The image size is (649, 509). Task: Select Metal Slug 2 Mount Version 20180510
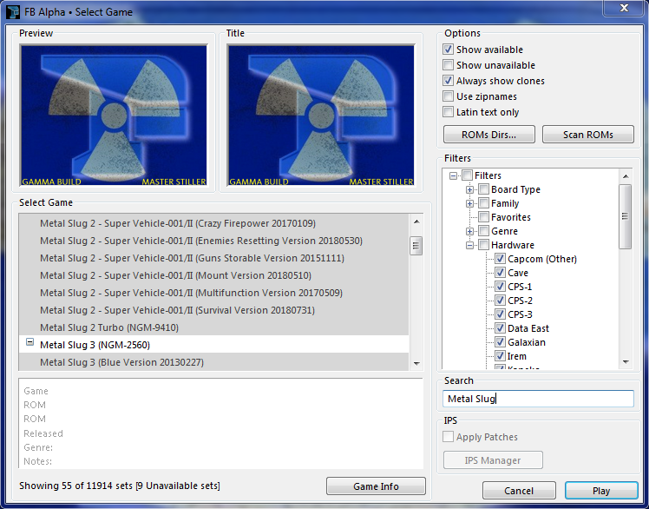213,275
